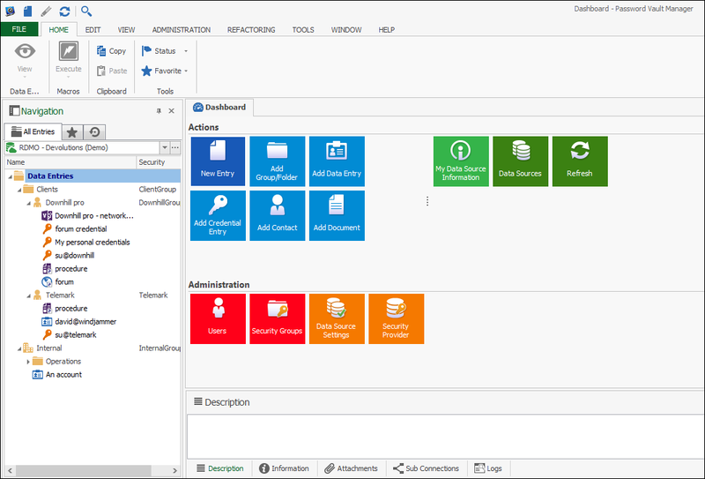Open the Security Provider tile
This screenshot has width=705, height=479.
pyautogui.click(x=396, y=318)
